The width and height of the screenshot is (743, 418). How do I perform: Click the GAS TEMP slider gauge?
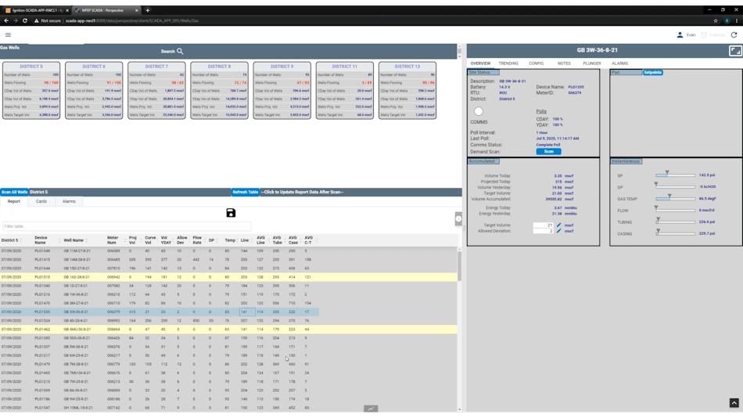(x=676, y=199)
